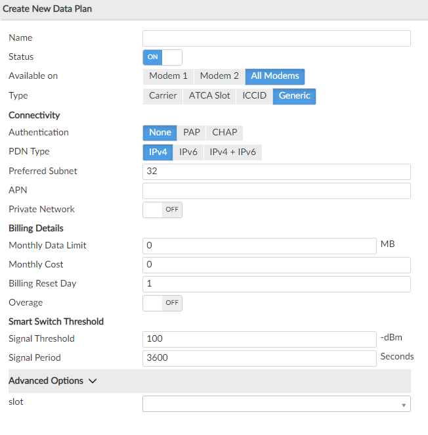Focus the APN text field

click(x=276, y=191)
